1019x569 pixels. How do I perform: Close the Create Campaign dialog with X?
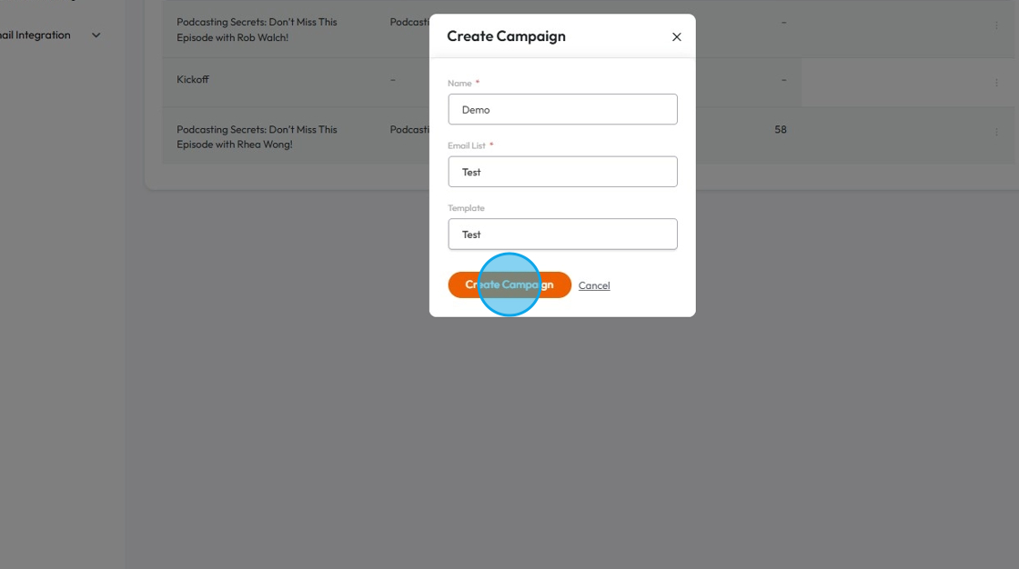[x=676, y=37]
